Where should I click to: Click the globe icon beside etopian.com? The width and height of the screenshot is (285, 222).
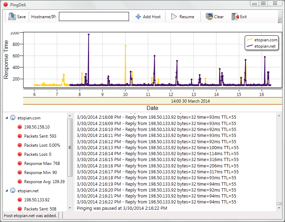(13, 118)
